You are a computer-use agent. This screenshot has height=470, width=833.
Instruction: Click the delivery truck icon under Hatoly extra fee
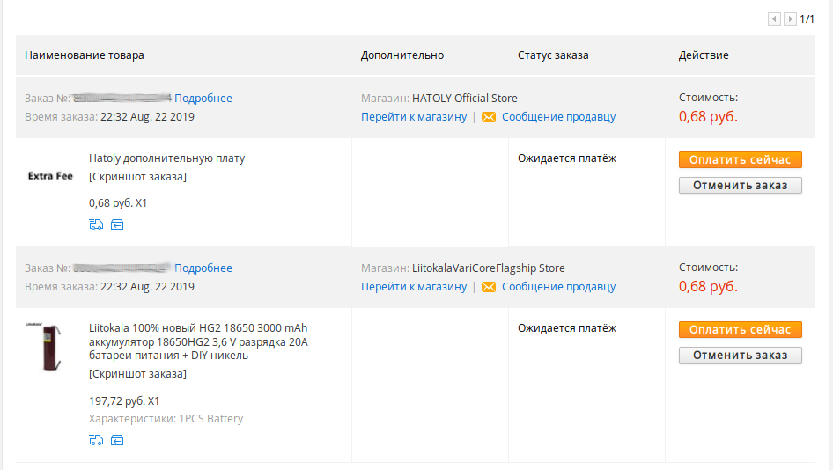point(96,224)
